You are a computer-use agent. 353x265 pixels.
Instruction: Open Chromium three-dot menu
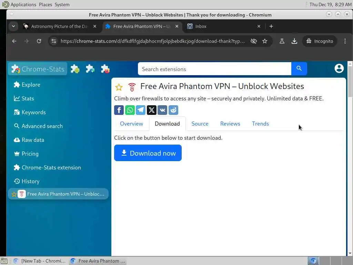point(345,41)
